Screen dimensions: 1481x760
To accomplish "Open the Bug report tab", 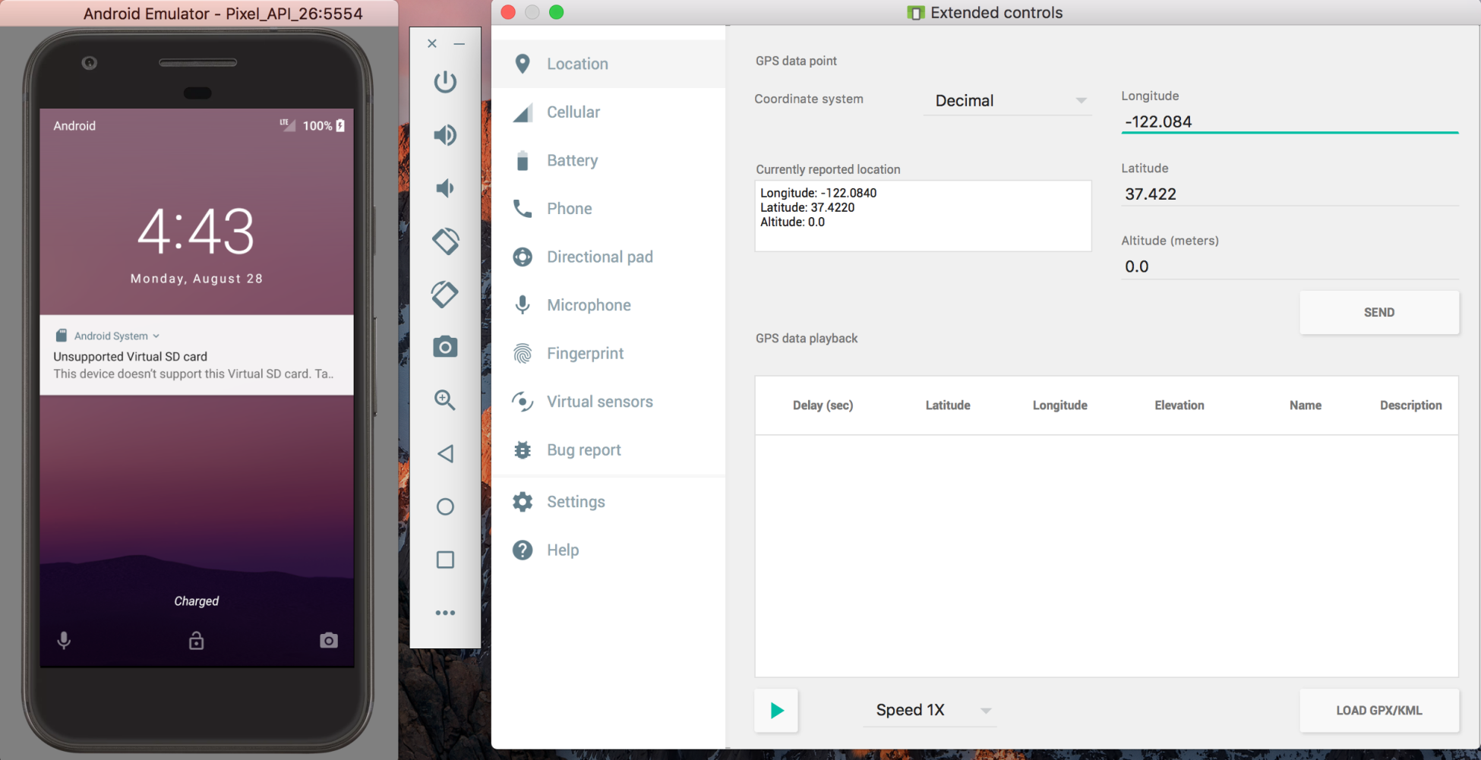I will (608, 450).
